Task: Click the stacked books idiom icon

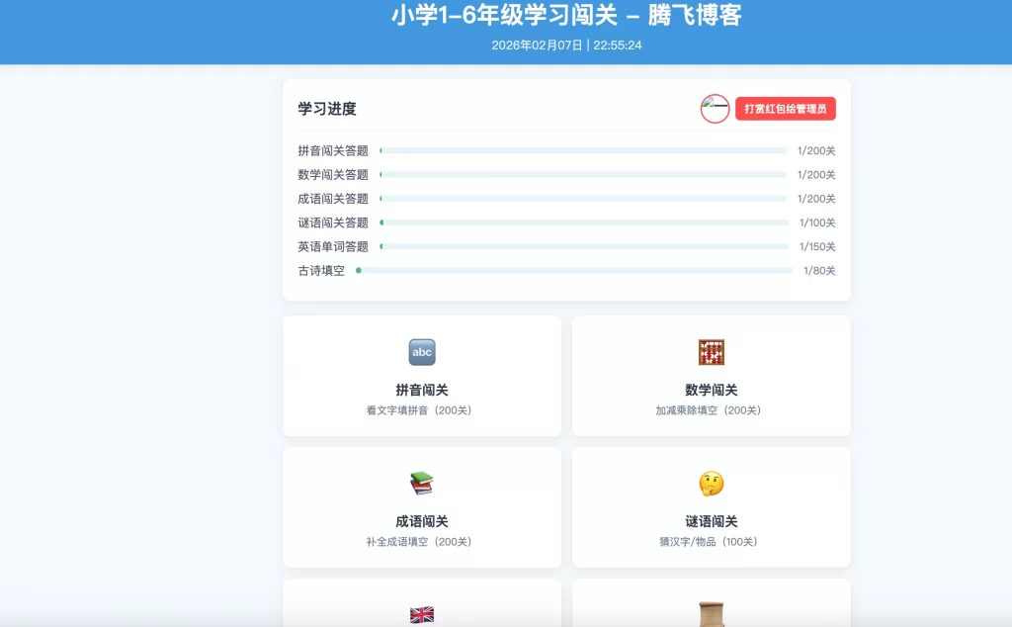Action: coord(422,483)
